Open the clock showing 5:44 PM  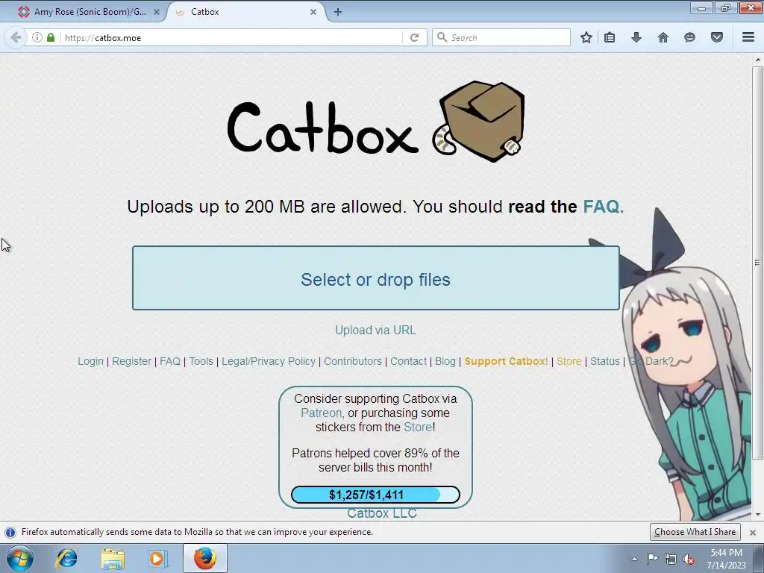point(727,559)
